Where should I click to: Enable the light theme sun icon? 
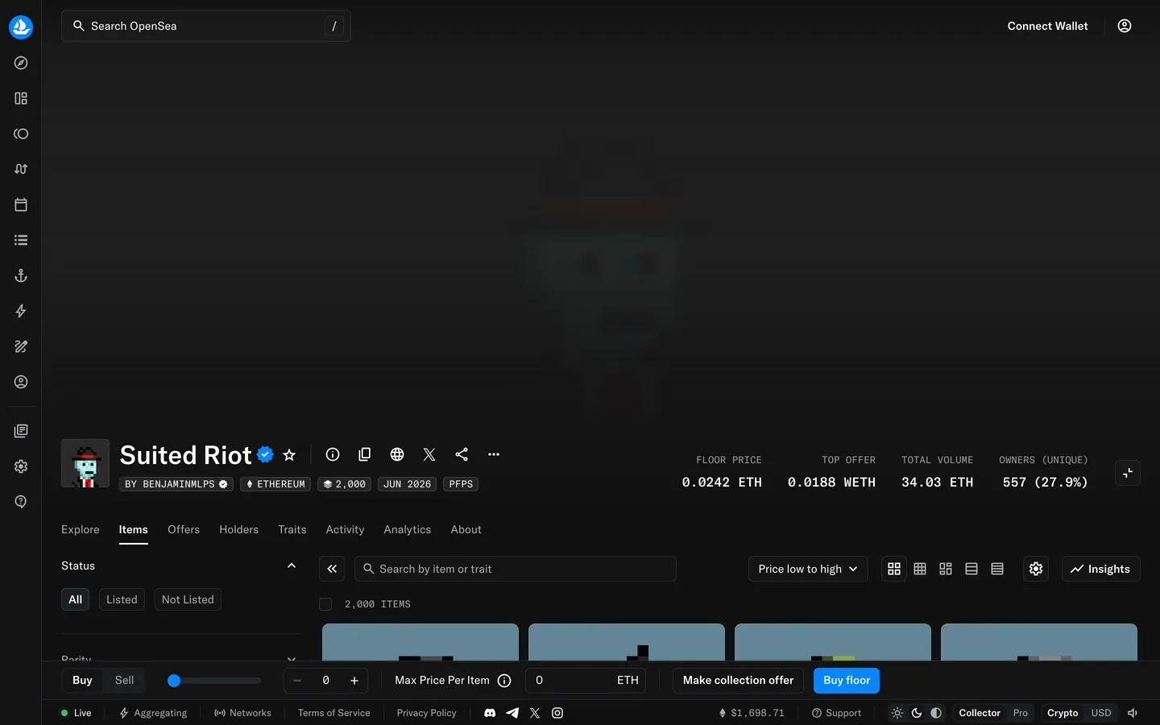pos(897,713)
